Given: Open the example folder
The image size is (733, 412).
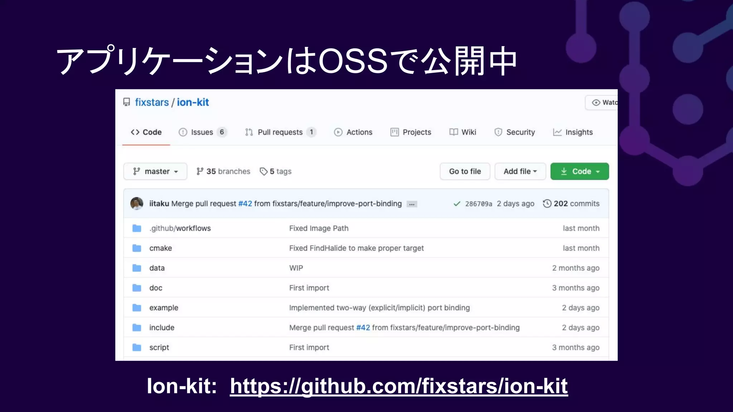Looking at the screenshot, I should point(164,308).
